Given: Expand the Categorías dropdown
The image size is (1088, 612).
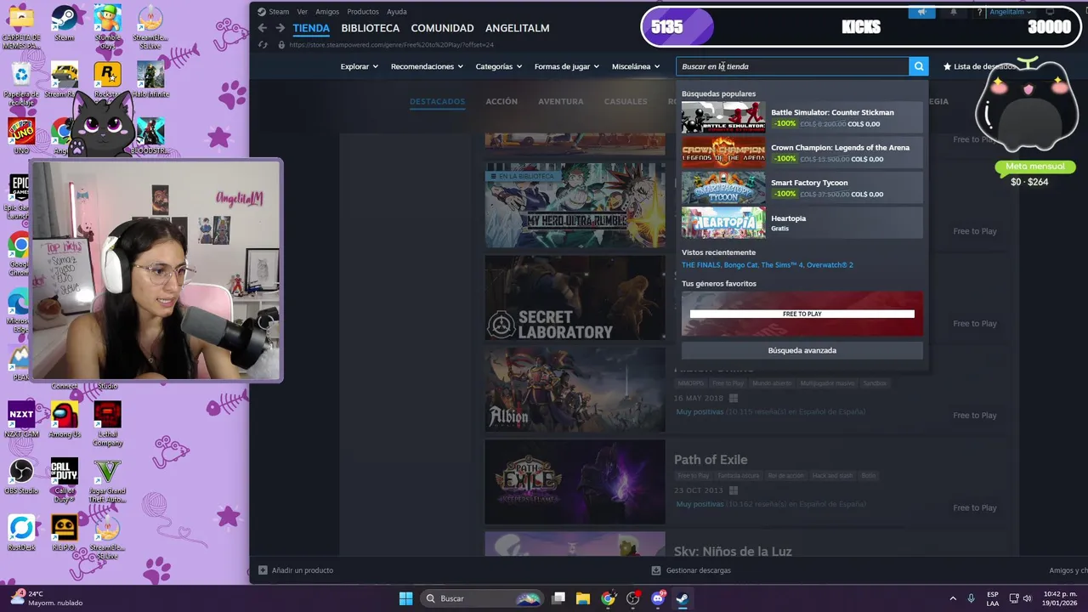Looking at the screenshot, I should click(x=498, y=66).
